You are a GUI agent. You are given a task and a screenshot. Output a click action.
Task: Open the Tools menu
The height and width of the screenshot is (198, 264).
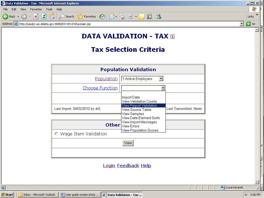point(49,9)
